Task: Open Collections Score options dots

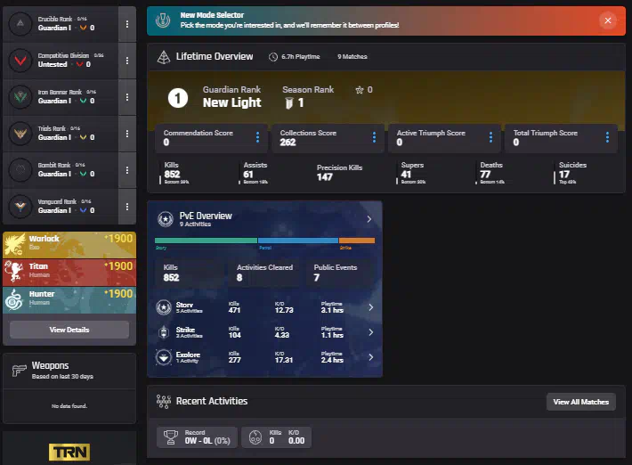Action: click(x=374, y=137)
